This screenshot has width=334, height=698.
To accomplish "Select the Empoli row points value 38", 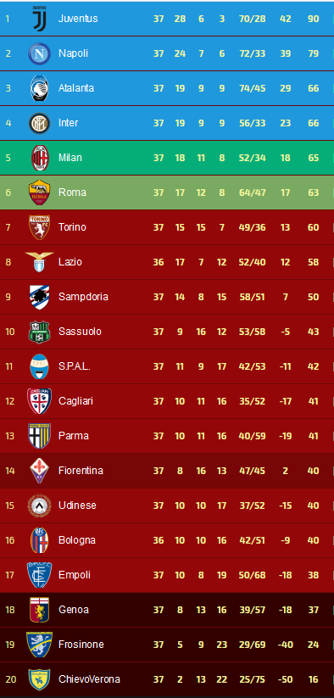I will tap(313, 575).
